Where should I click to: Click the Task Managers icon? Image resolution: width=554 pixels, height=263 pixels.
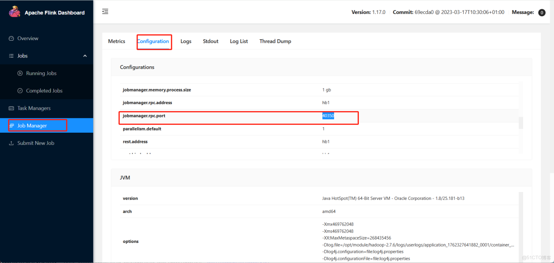(x=11, y=108)
